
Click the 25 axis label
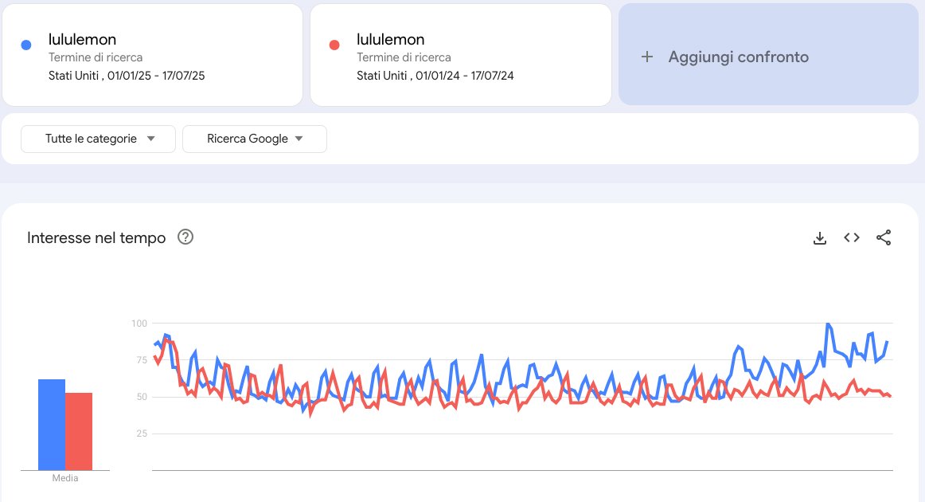click(x=142, y=433)
